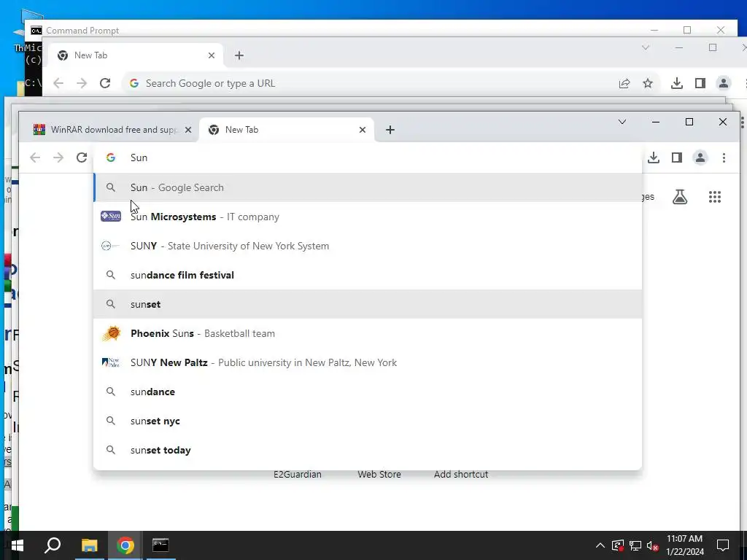This screenshot has width=747, height=560.
Task: Open File Explorer from taskbar
Action: coord(89,545)
